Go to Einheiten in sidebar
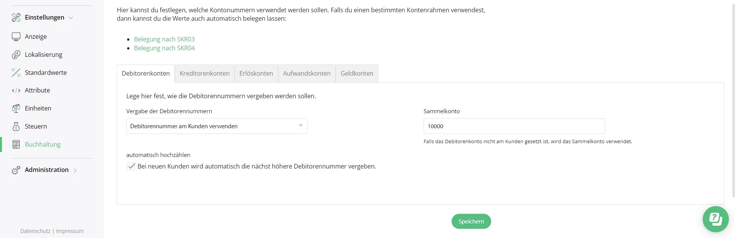735x238 pixels. pos(38,108)
